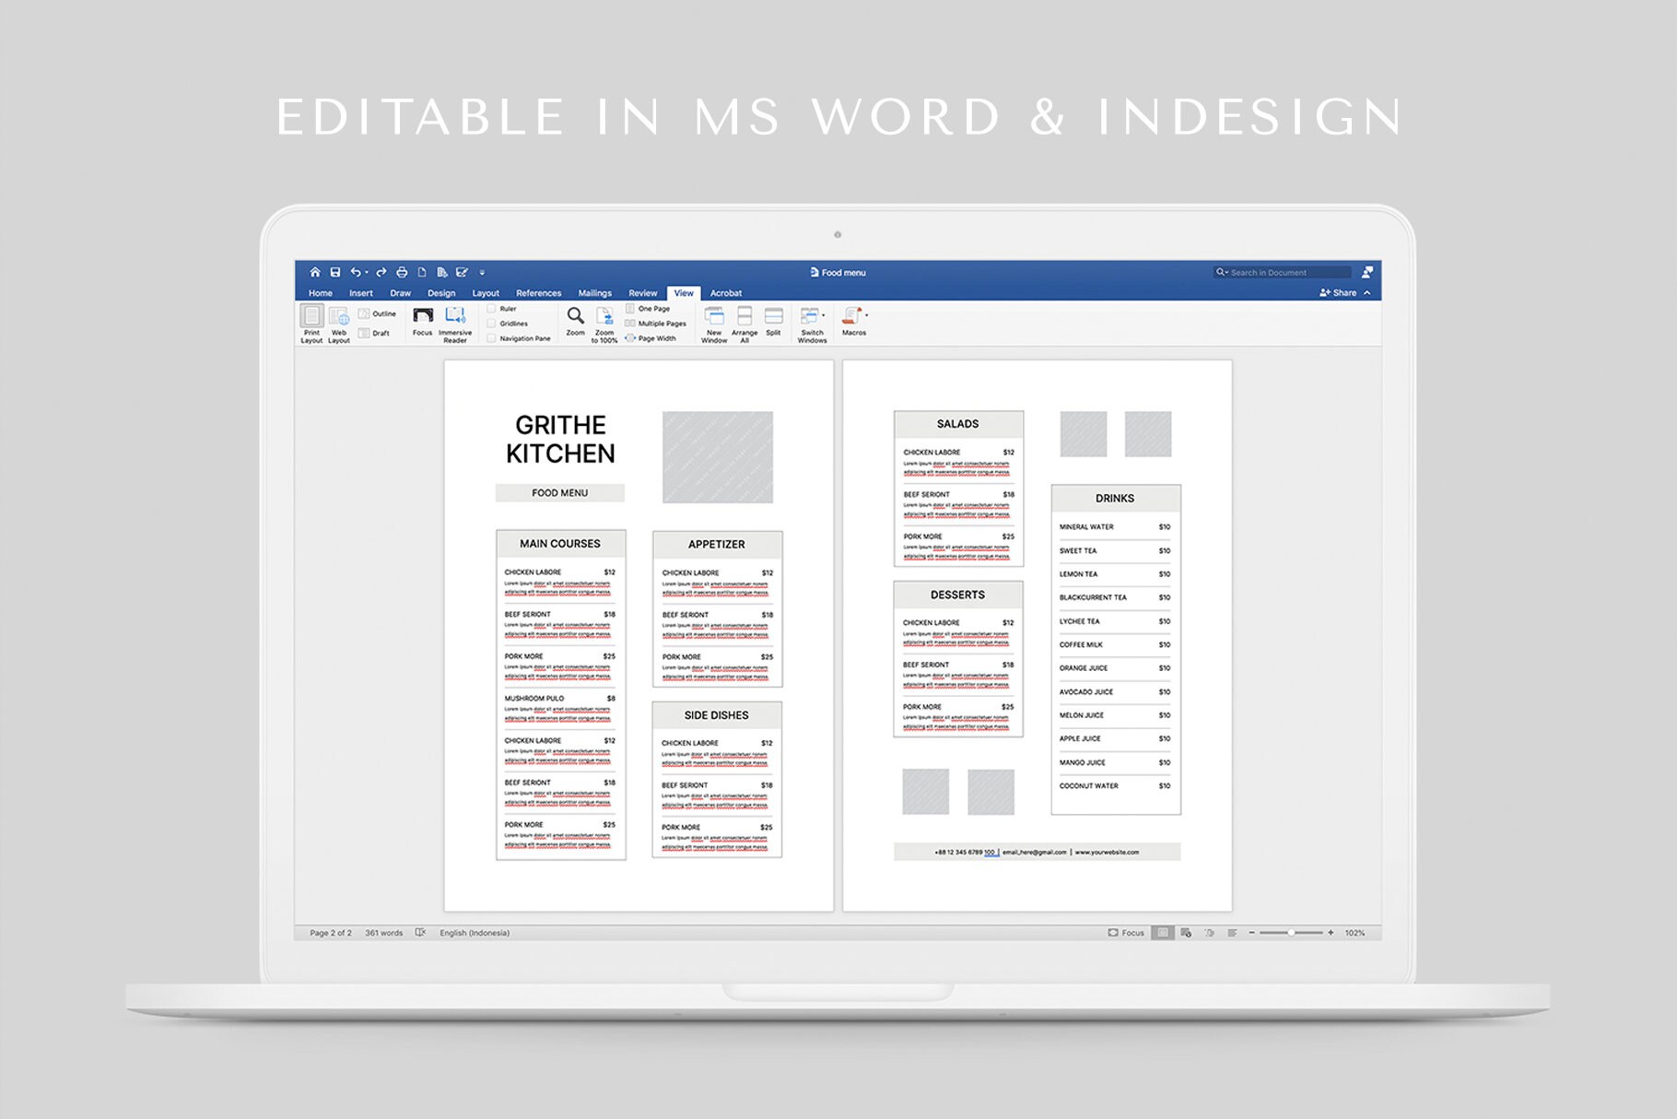Click the Print icon in the toolbar

[x=402, y=272]
